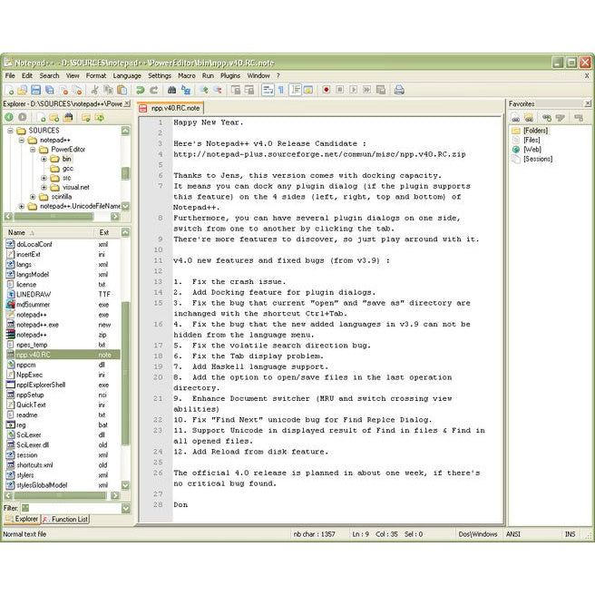Click Explorer panel grey forward arrow

[23, 117]
